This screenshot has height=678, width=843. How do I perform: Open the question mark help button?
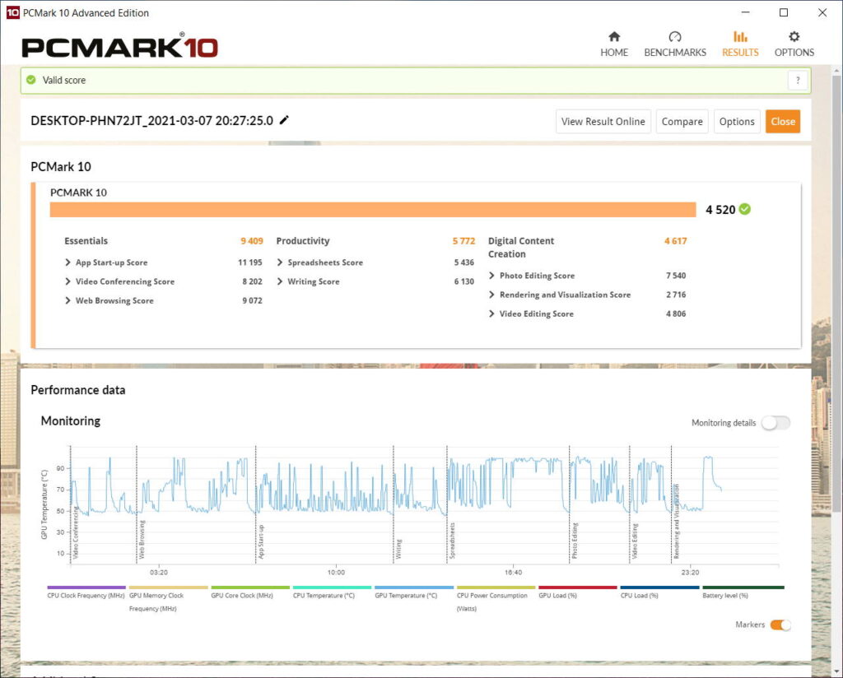tap(798, 81)
